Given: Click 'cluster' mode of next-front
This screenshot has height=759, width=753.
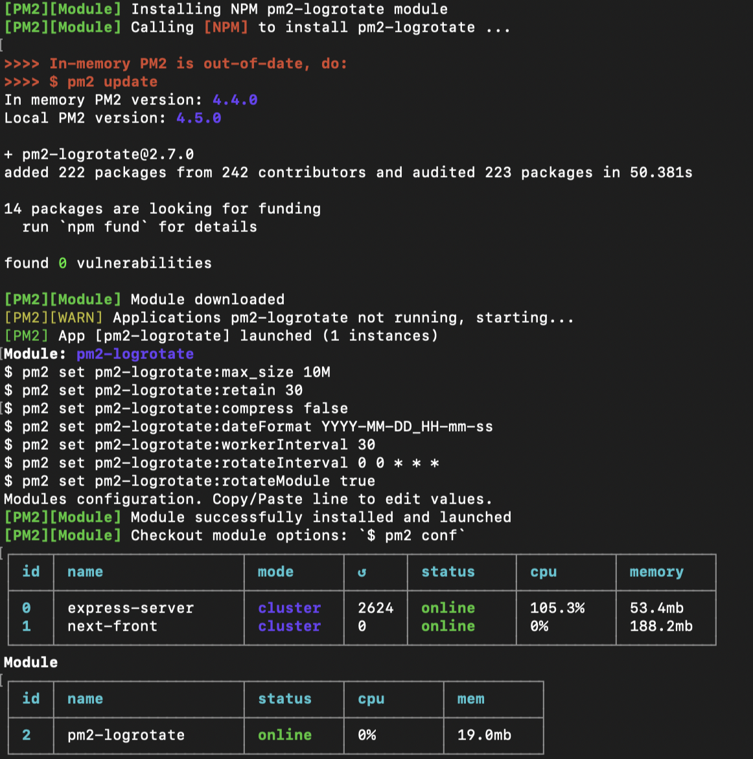Looking at the screenshot, I should point(290,626).
